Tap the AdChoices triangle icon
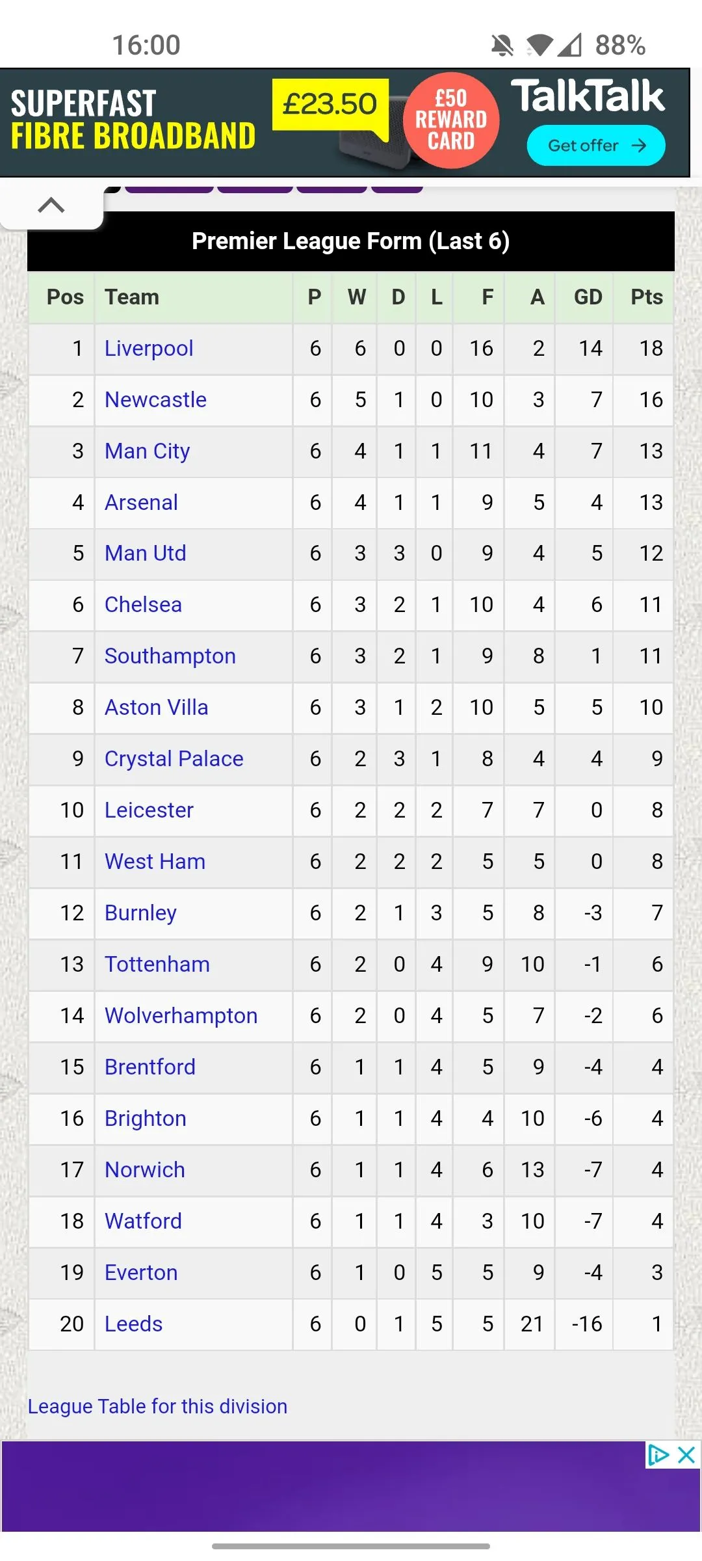 pyautogui.click(x=658, y=1455)
